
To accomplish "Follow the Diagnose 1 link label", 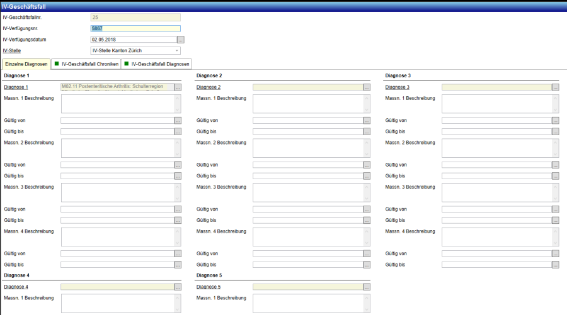I will [16, 87].
